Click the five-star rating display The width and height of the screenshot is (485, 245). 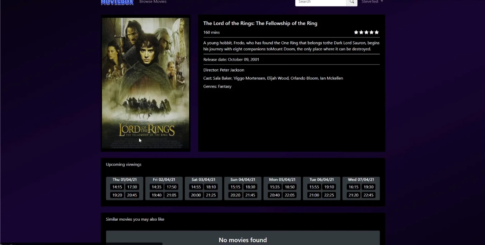click(x=366, y=32)
